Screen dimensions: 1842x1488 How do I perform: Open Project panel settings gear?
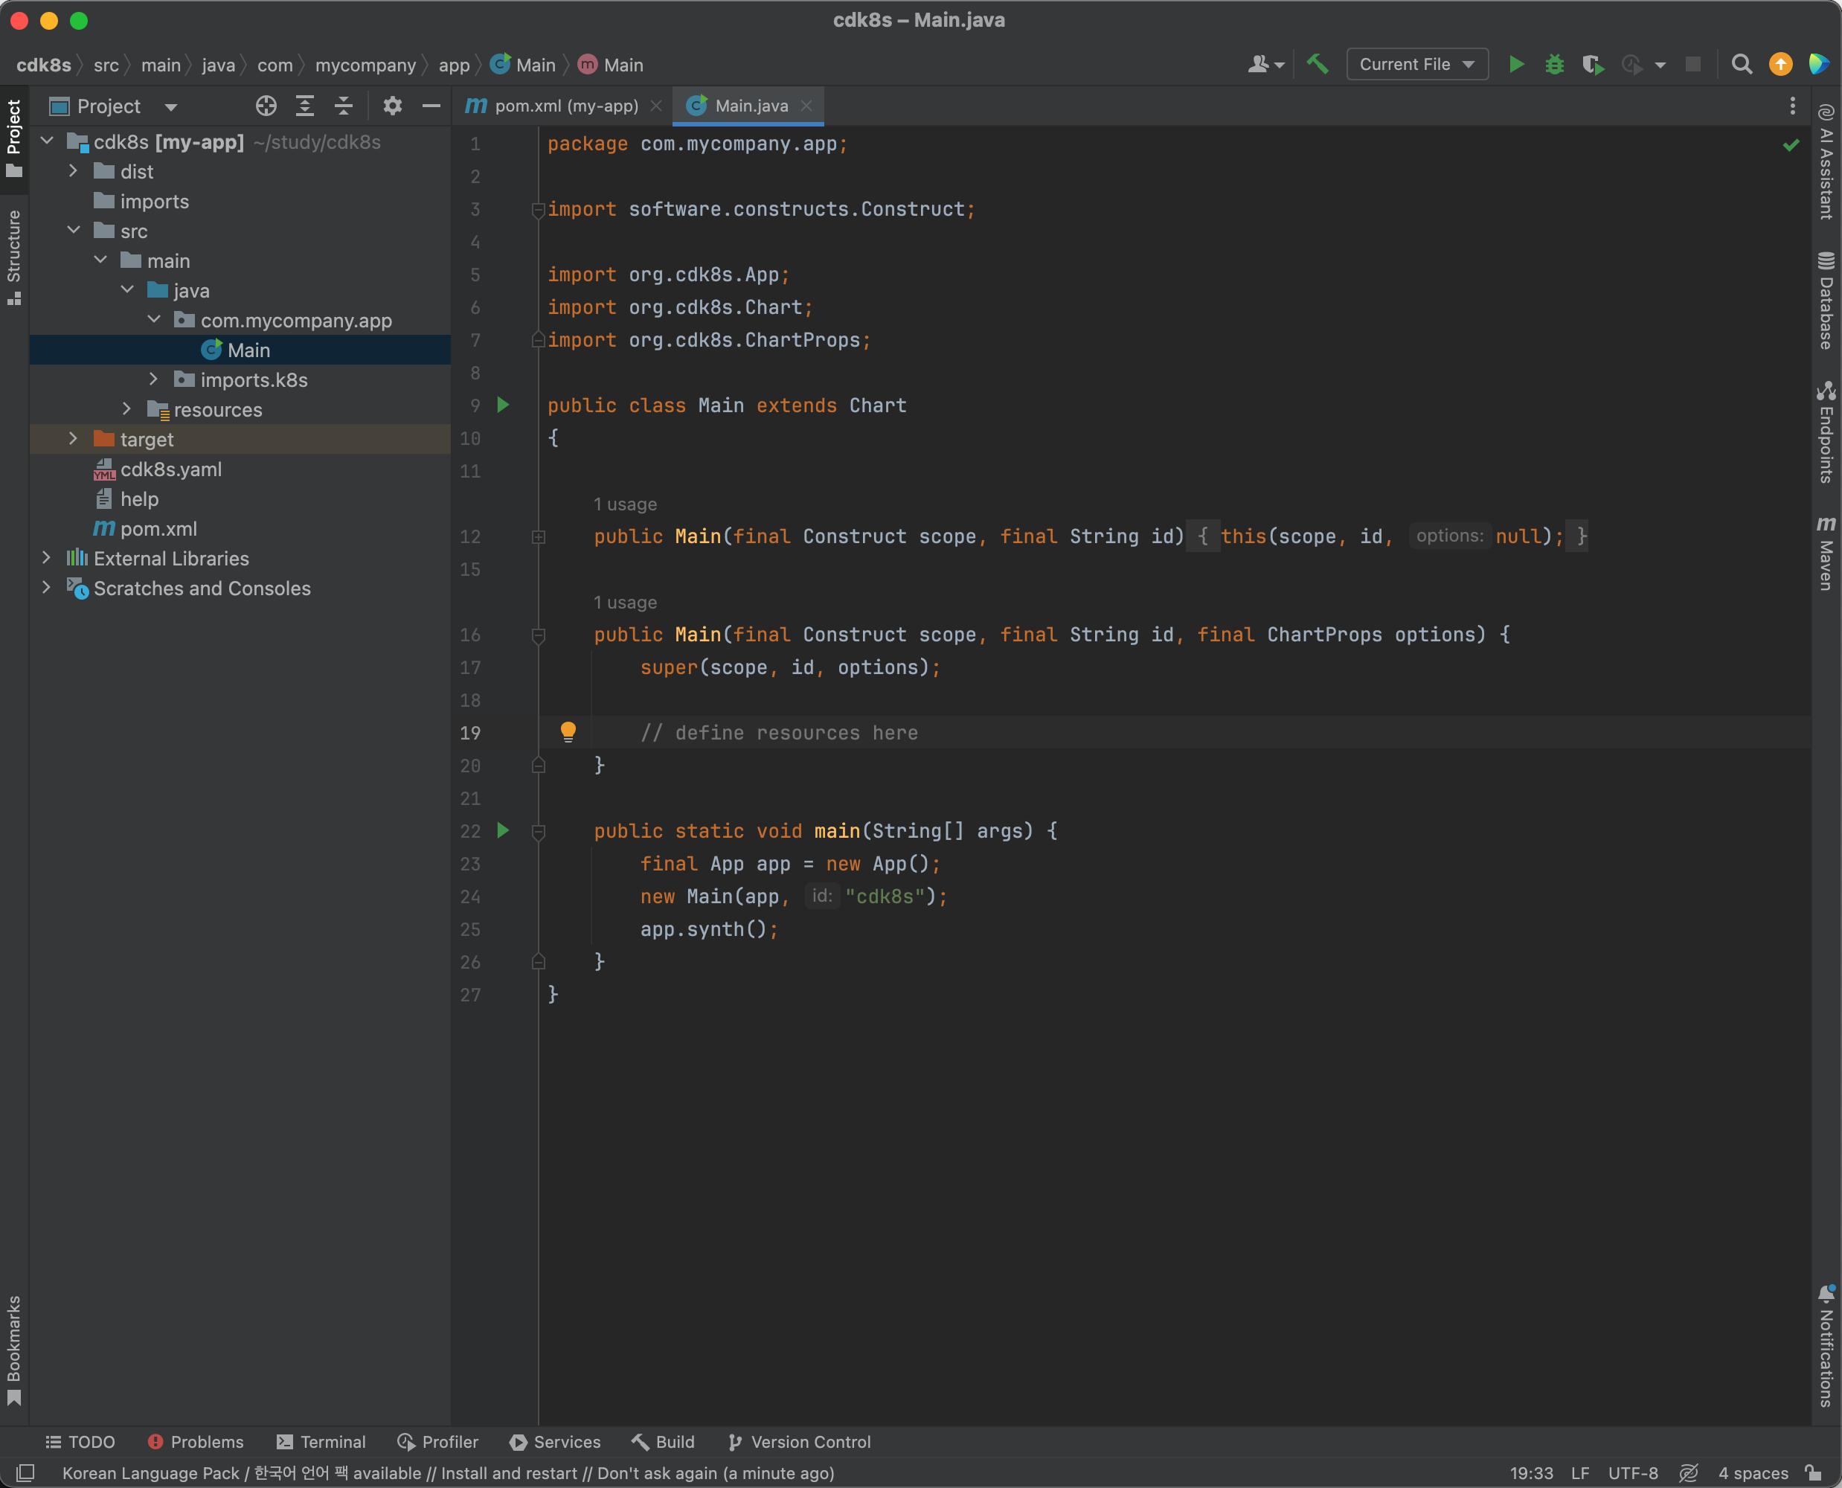392,106
